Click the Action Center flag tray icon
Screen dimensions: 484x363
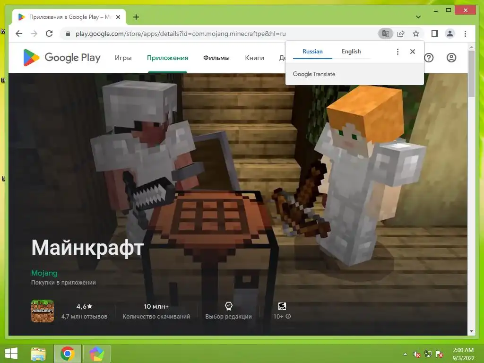439,354
